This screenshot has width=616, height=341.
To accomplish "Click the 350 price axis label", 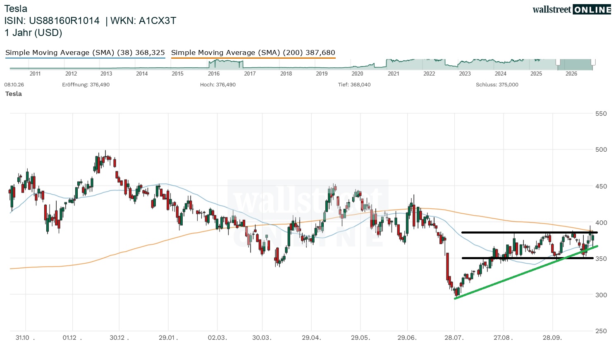I will click(x=601, y=259).
